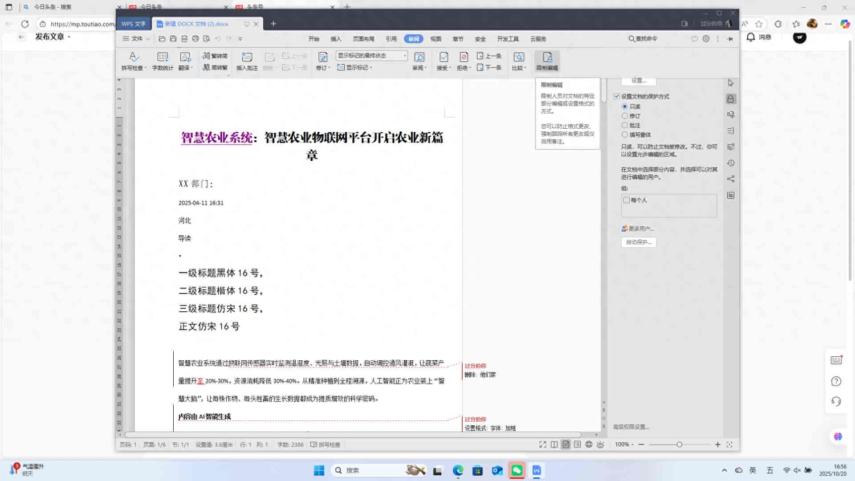855x481 pixels.
Task: Select the 只读 radio option
Action: click(x=625, y=106)
